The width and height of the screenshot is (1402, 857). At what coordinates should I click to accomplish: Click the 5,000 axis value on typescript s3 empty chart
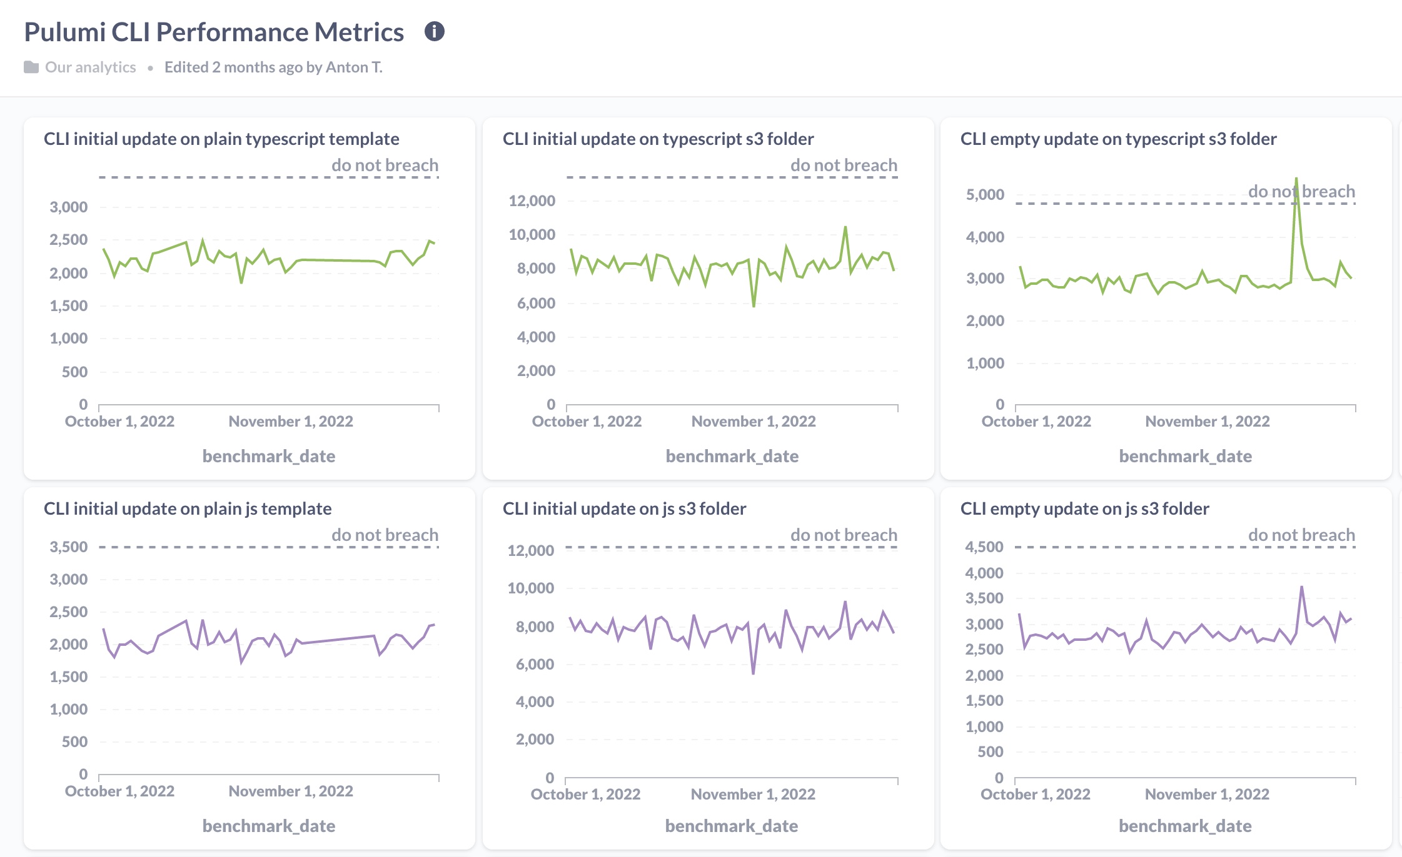pos(985,194)
